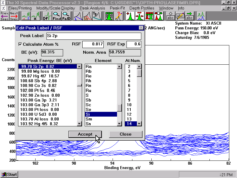
Task: Click the Element list scrollbar thumb
Action: pyautogui.click(x=119, y=108)
